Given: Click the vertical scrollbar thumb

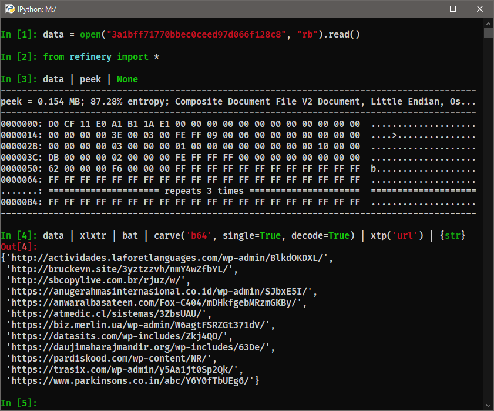Looking at the screenshot, I should coord(488,33).
